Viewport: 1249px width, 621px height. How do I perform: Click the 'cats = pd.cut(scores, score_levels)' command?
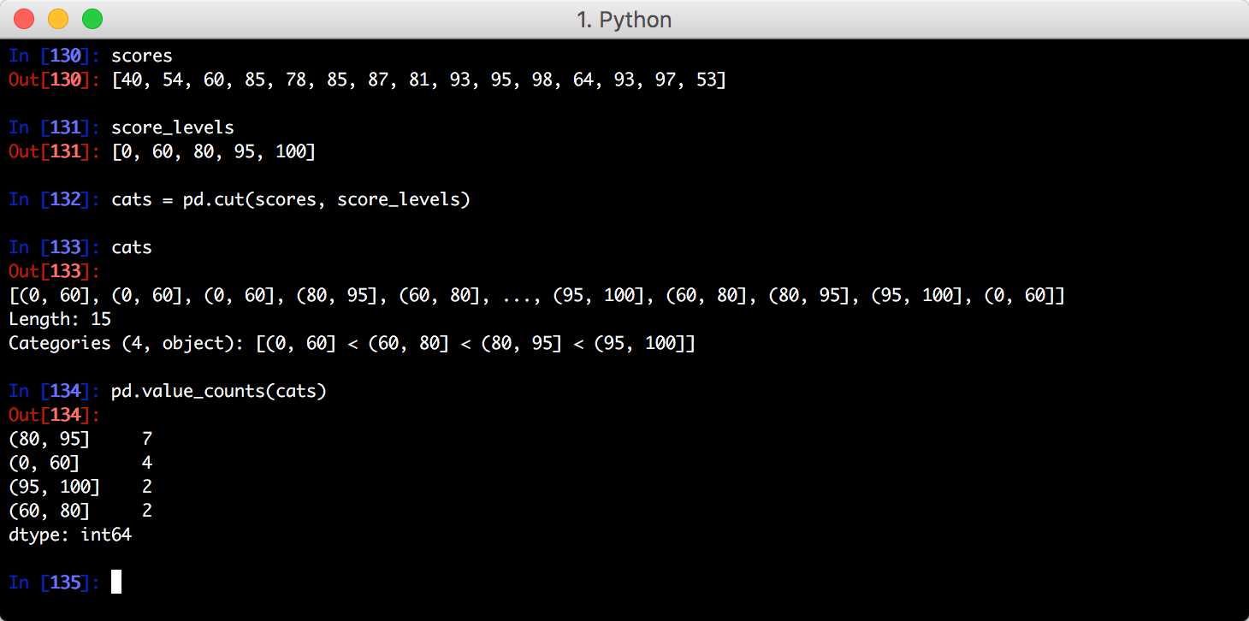click(291, 199)
